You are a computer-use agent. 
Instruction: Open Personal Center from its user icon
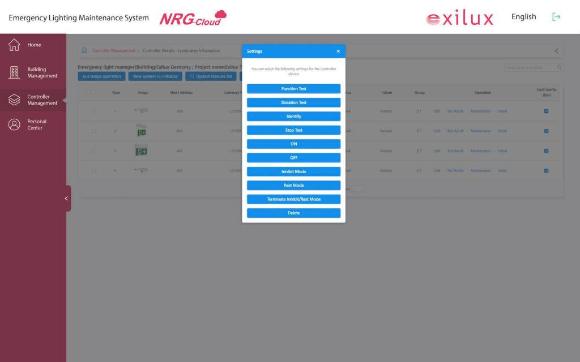pos(14,124)
